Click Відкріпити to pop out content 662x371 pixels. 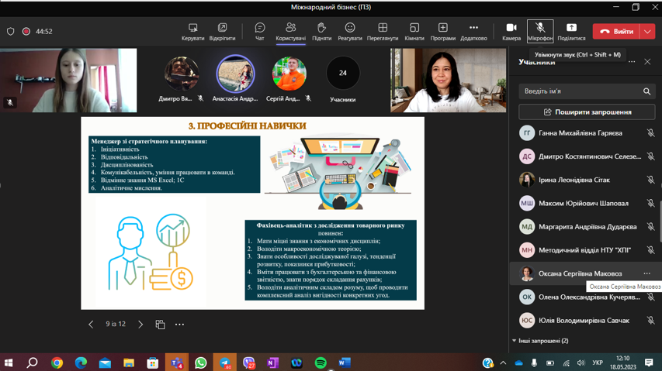click(222, 31)
